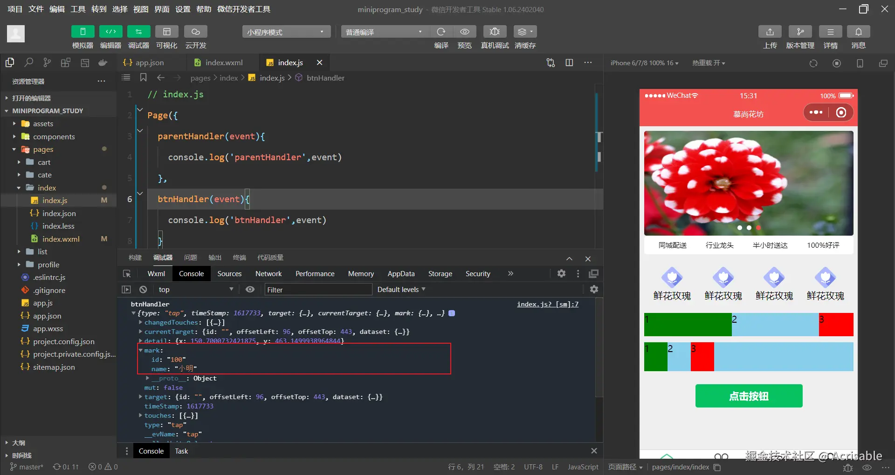Screen dimensions: 895x475
Task: Open the search icon in sidebar
Action: click(29, 62)
